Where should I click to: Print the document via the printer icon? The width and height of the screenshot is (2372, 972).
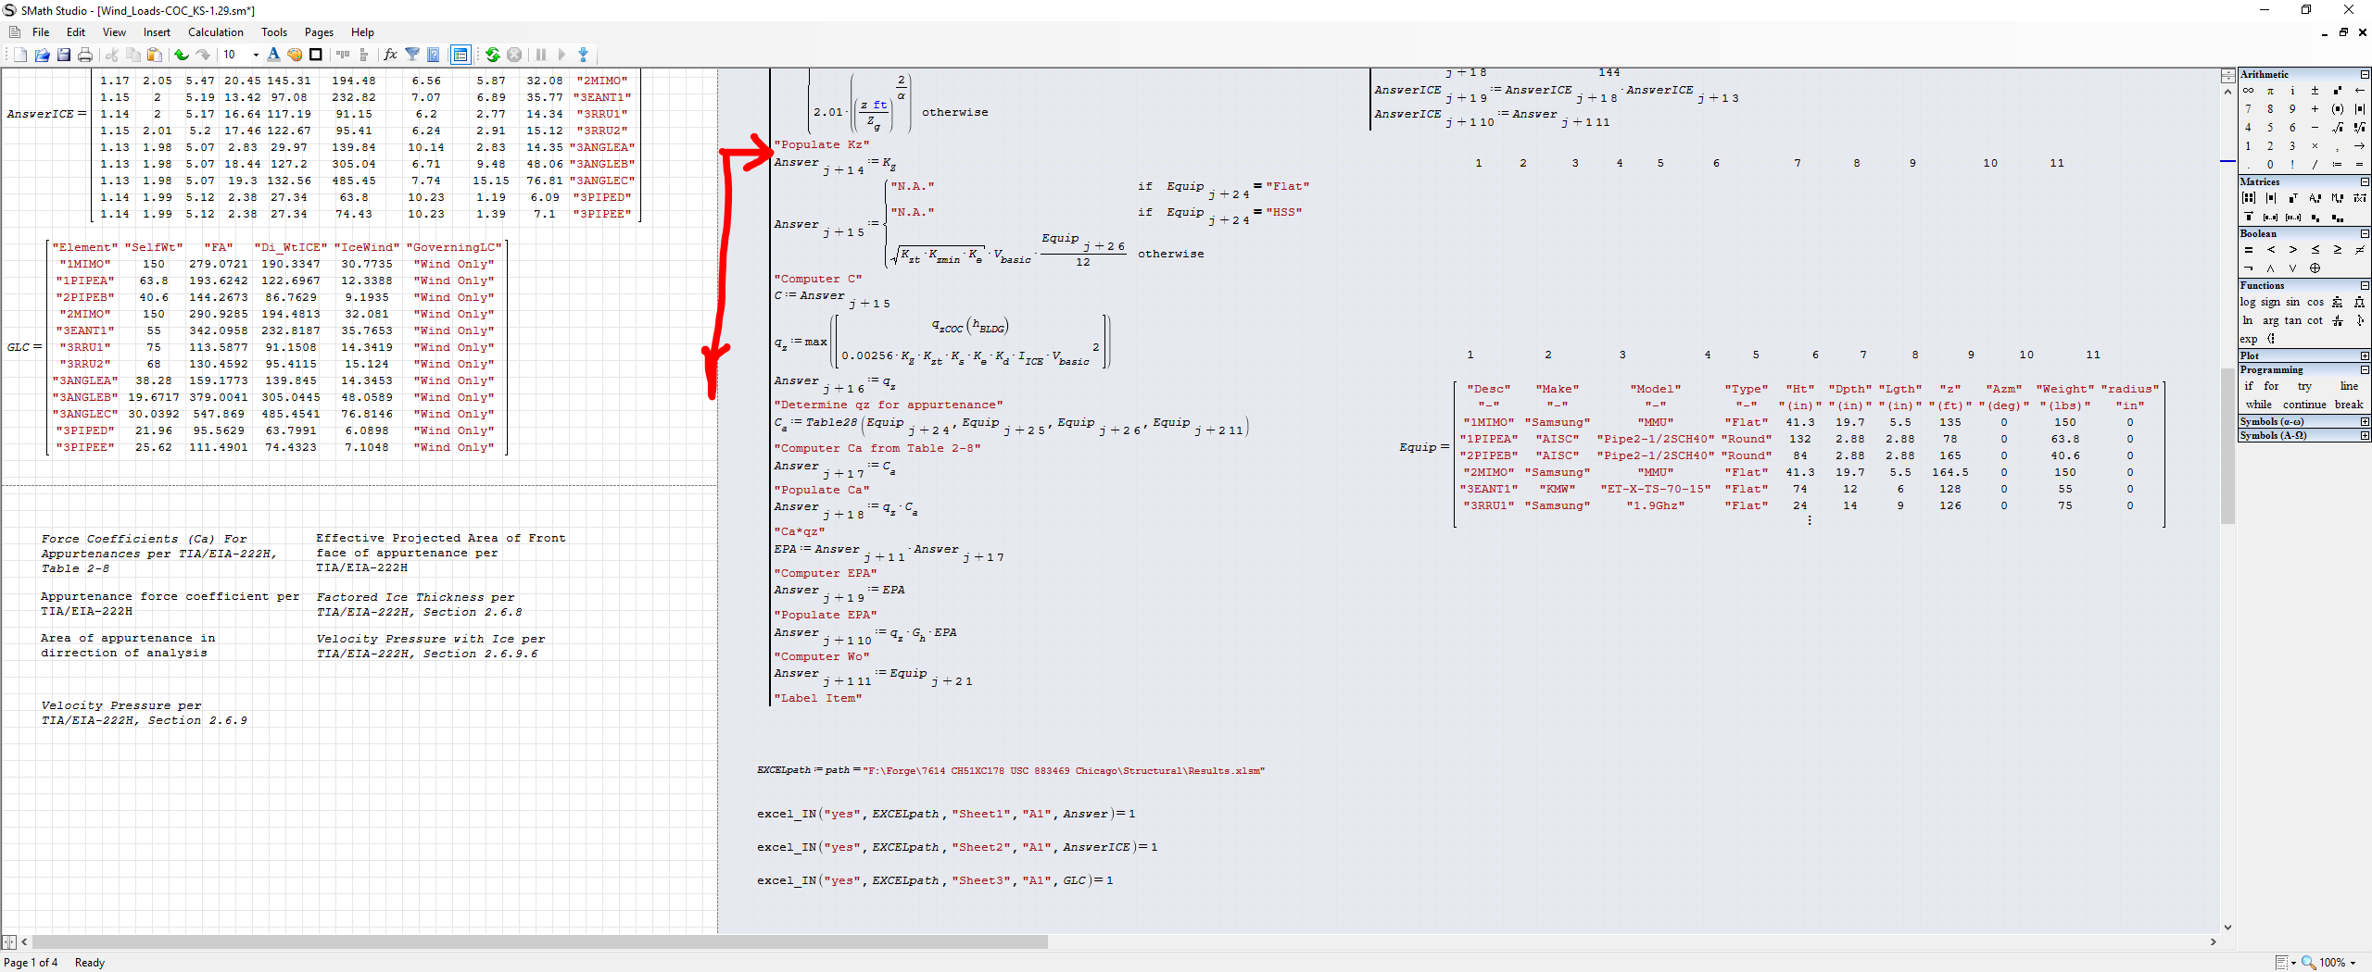(x=85, y=55)
